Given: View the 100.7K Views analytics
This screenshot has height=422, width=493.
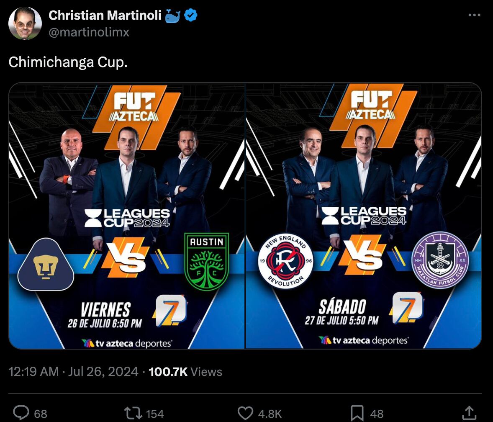Looking at the screenshot, I should coord(185,372).
